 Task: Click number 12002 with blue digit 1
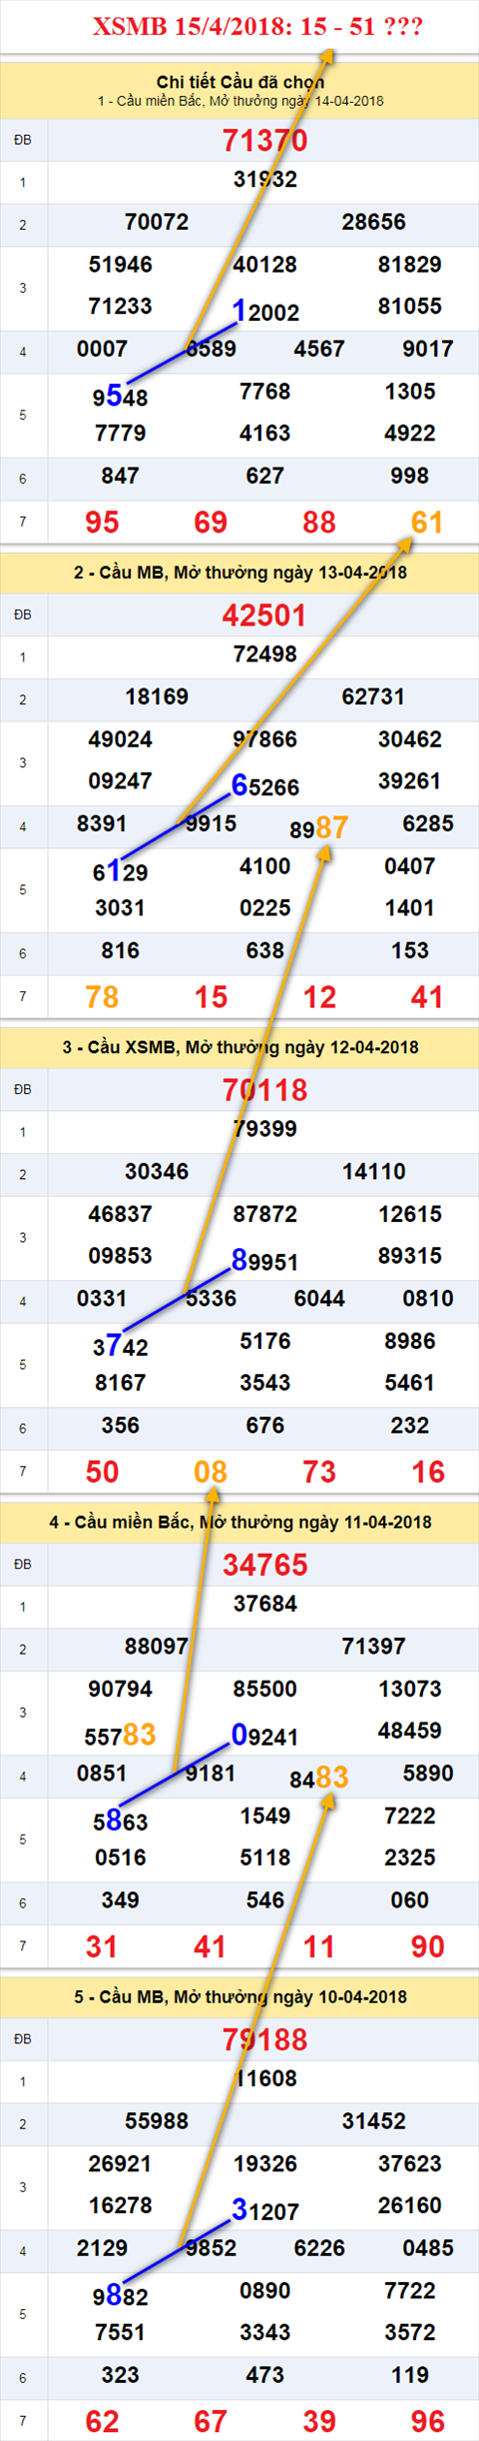click(265, 311)
